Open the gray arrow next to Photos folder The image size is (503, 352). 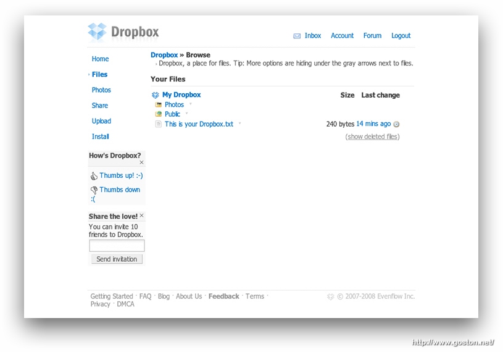point(191,104)
